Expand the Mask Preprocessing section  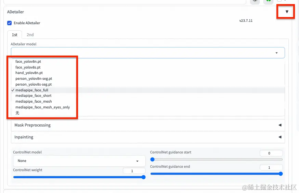click(148, 125)
